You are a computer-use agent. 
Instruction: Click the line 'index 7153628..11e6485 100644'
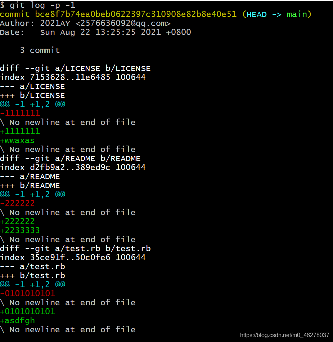73,77
